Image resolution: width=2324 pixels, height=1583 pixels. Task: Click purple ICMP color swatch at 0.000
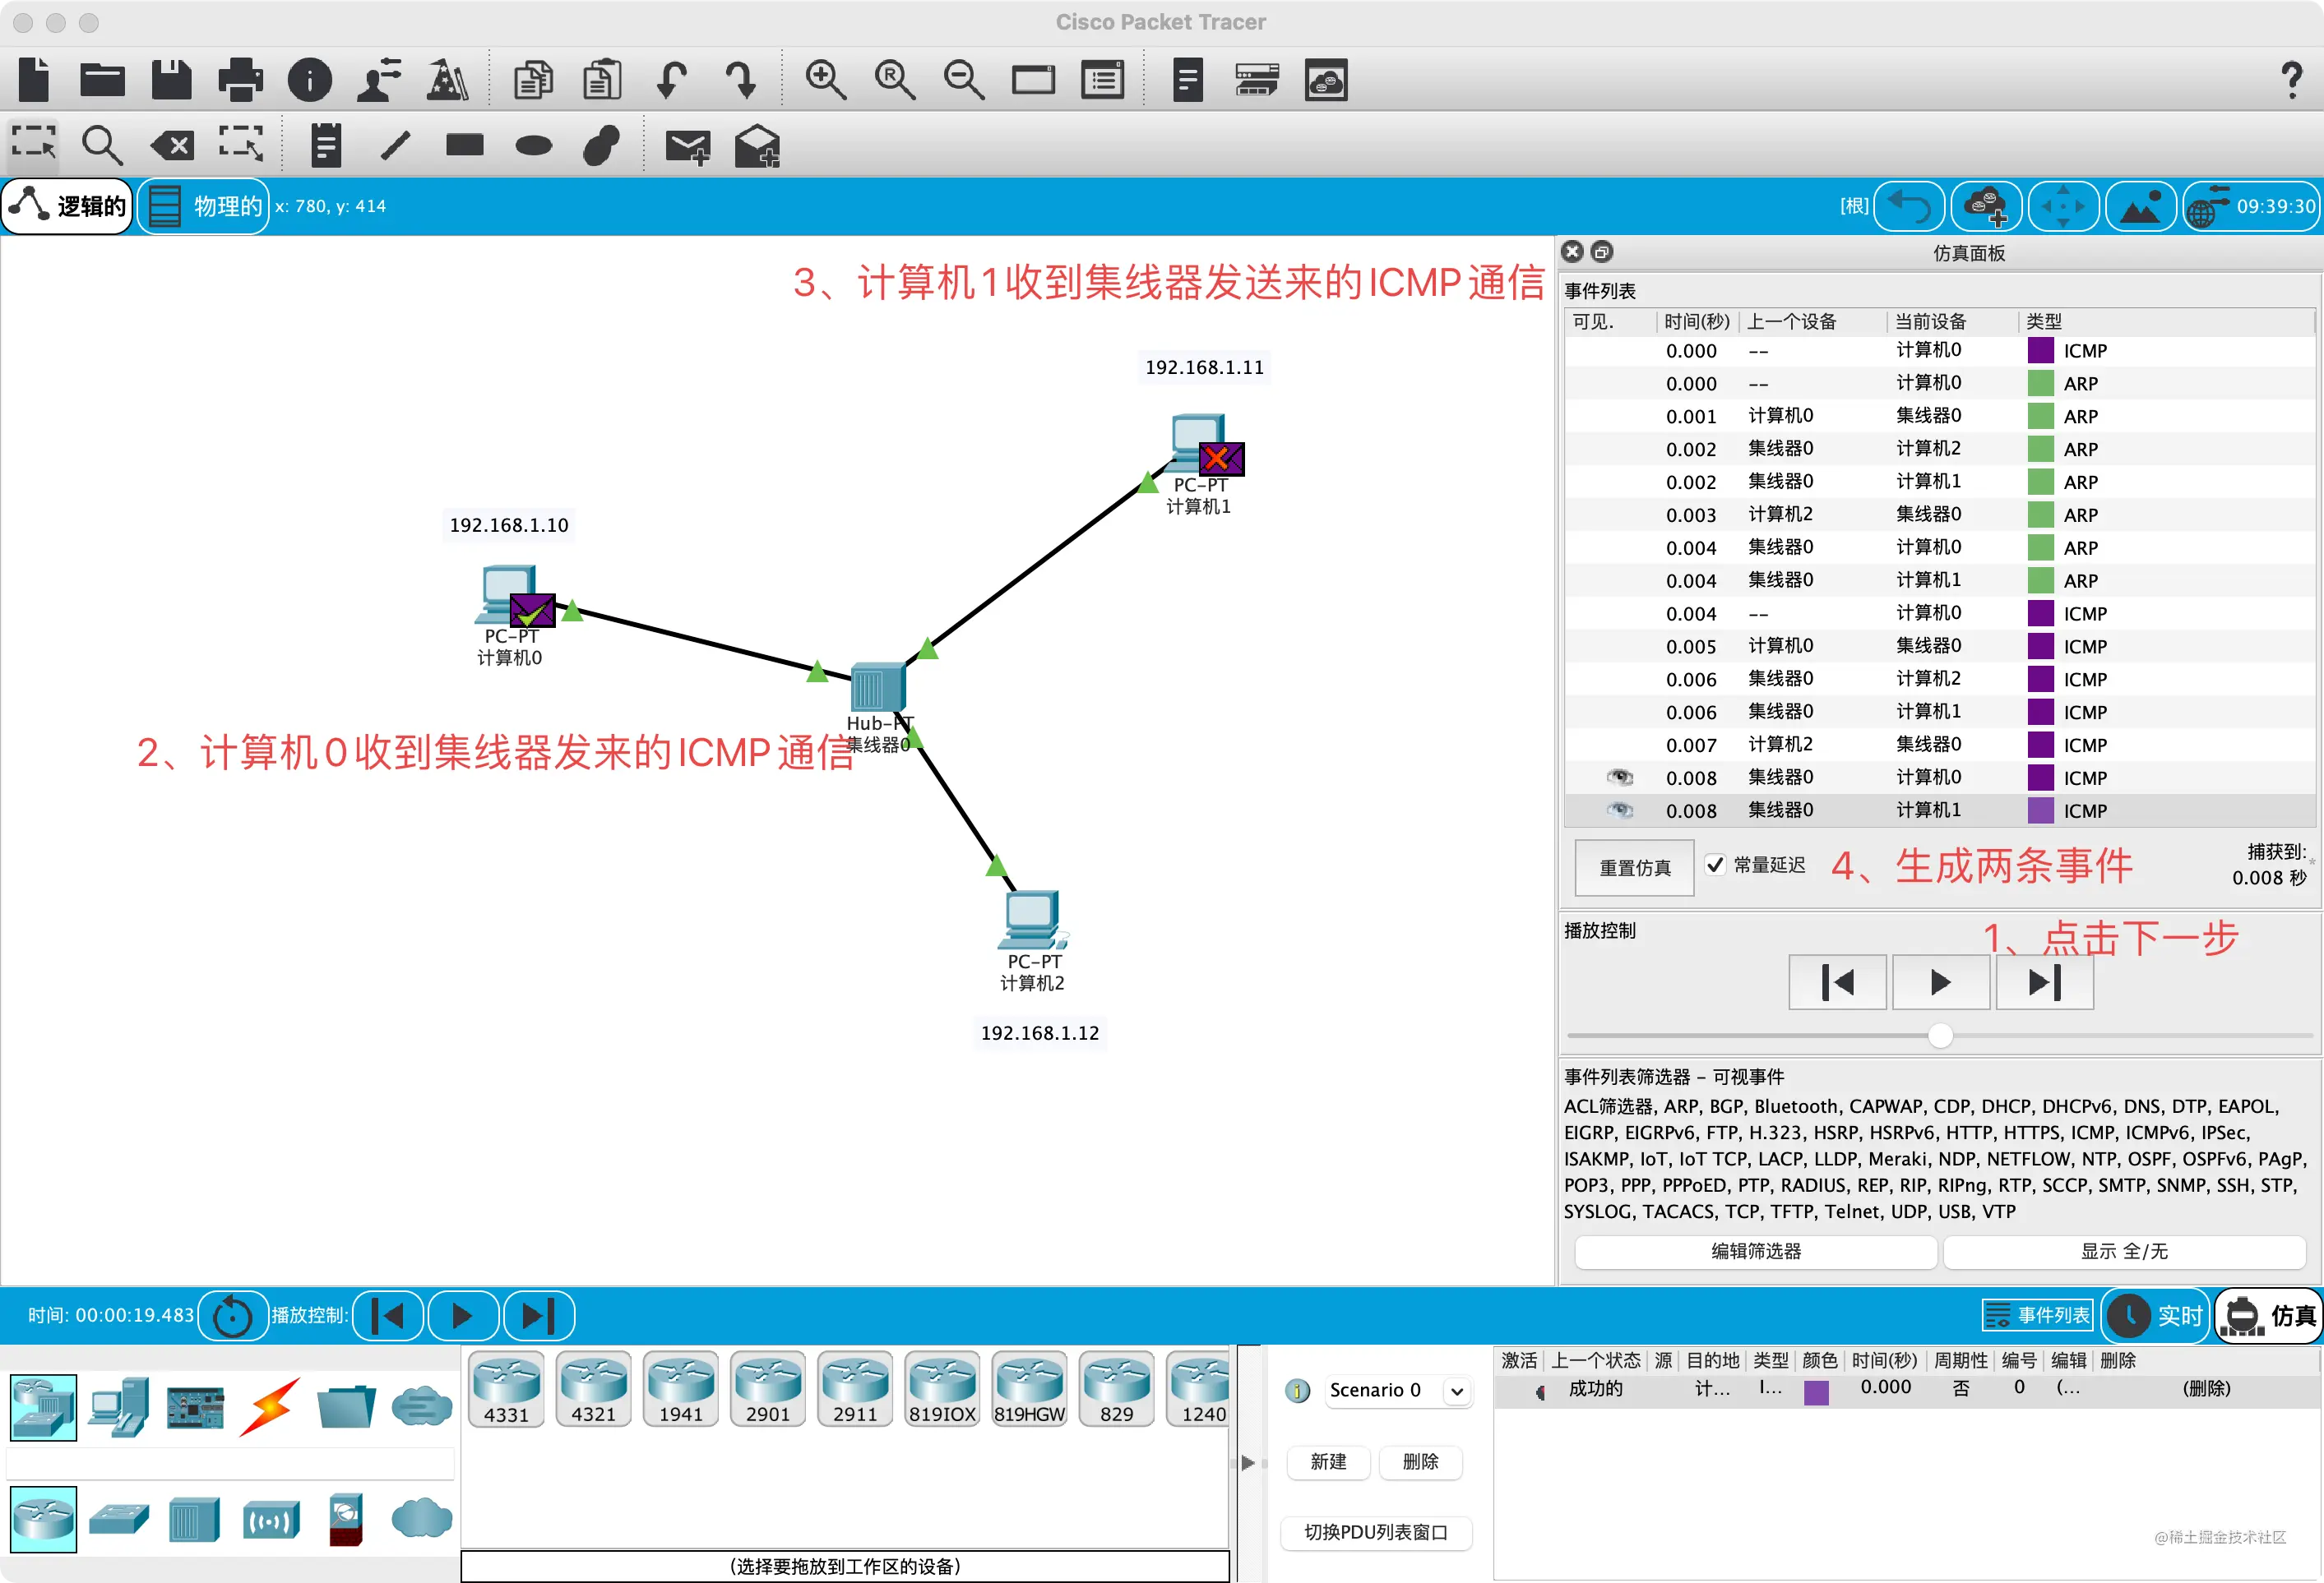(x=2041, y=351)
